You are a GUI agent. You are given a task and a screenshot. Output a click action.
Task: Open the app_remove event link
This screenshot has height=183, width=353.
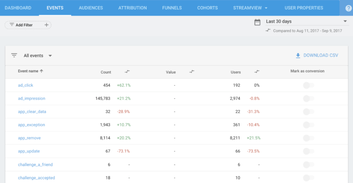click(29, 138)
